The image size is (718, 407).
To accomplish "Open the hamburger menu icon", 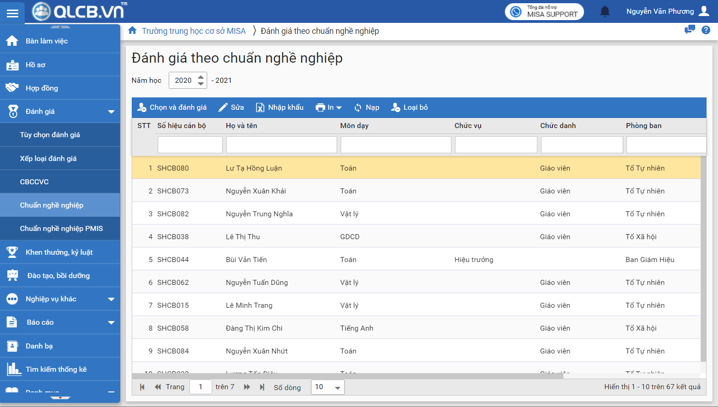I will [x=12, y=13].
